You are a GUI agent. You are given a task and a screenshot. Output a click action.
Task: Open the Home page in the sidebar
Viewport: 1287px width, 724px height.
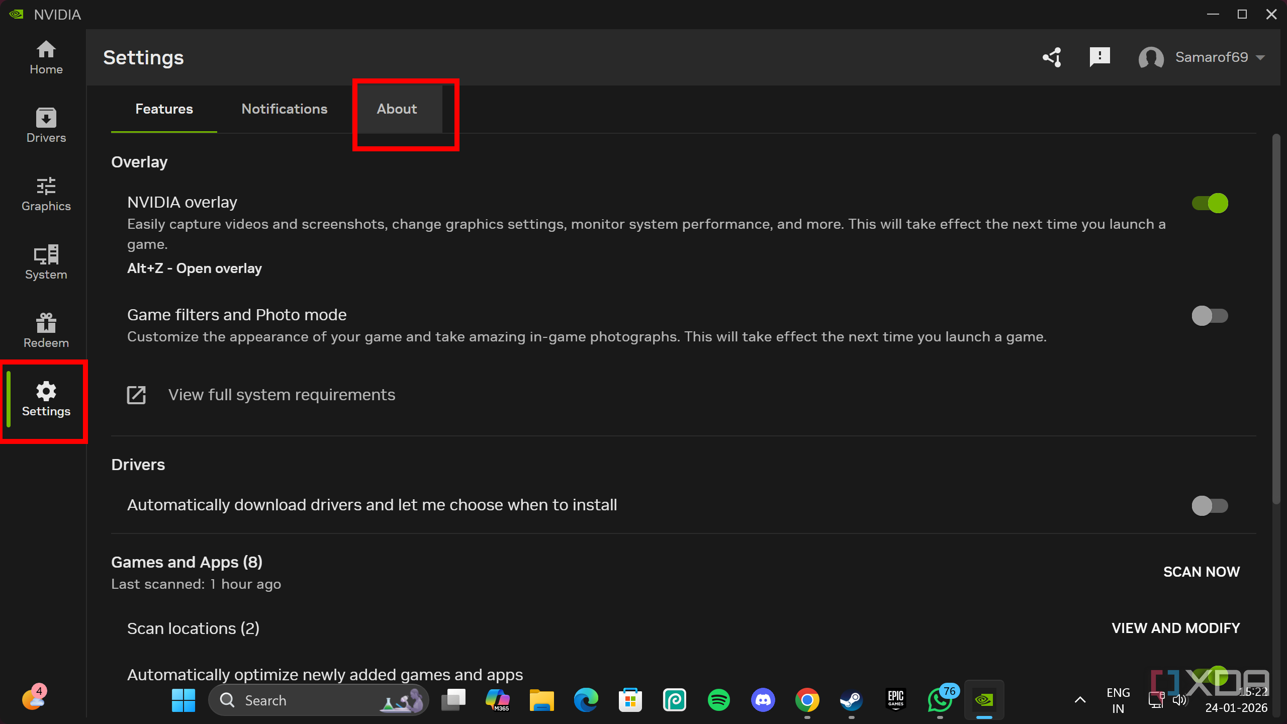[x=46, y=57]
